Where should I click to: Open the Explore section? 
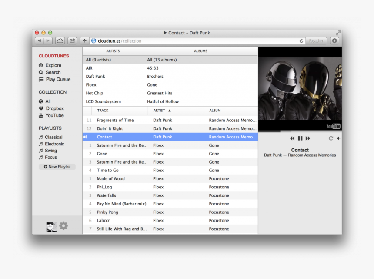click(50, 65)
